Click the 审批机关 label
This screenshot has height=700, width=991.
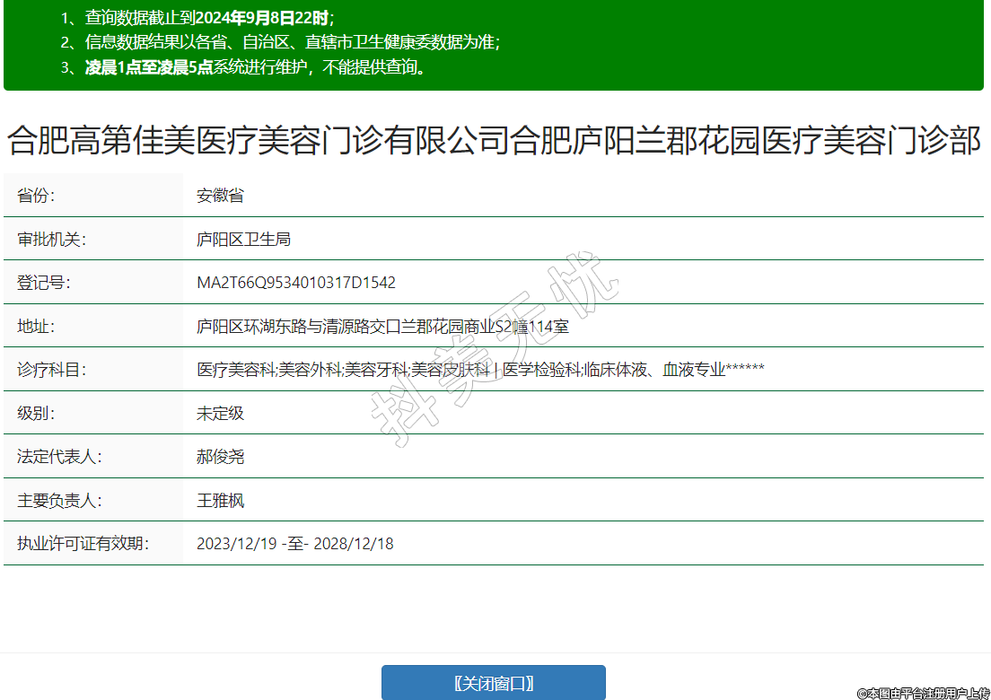[51, 240]
